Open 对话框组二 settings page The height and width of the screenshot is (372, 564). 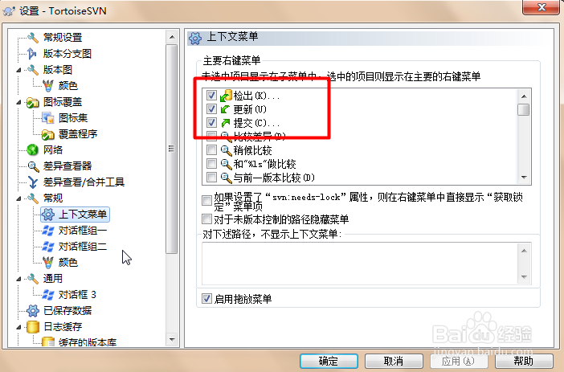click(x=83, y=247)
